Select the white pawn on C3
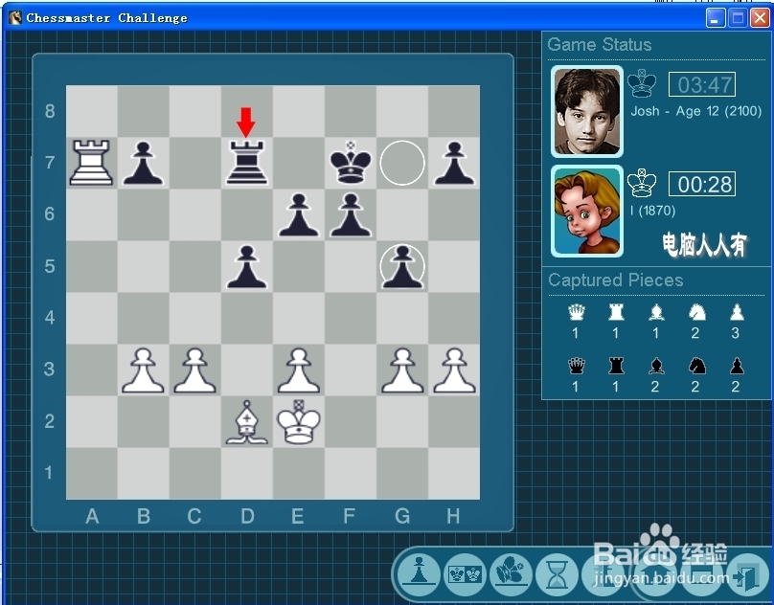The width and height of the screenshot is (774, 605). [195, 370]
